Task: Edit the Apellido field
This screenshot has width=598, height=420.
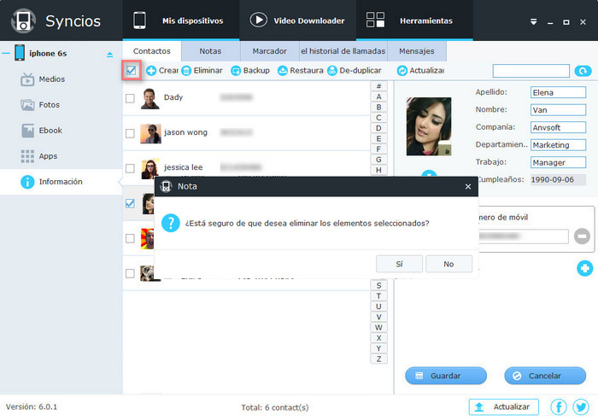Action: tap(558, 92)
